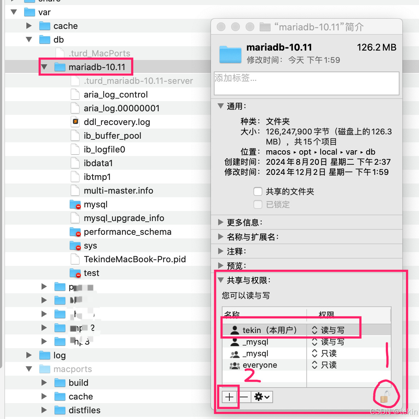419x419 pixels.
Task: Expand the 更多信息 section
Action: click(221, 222)
